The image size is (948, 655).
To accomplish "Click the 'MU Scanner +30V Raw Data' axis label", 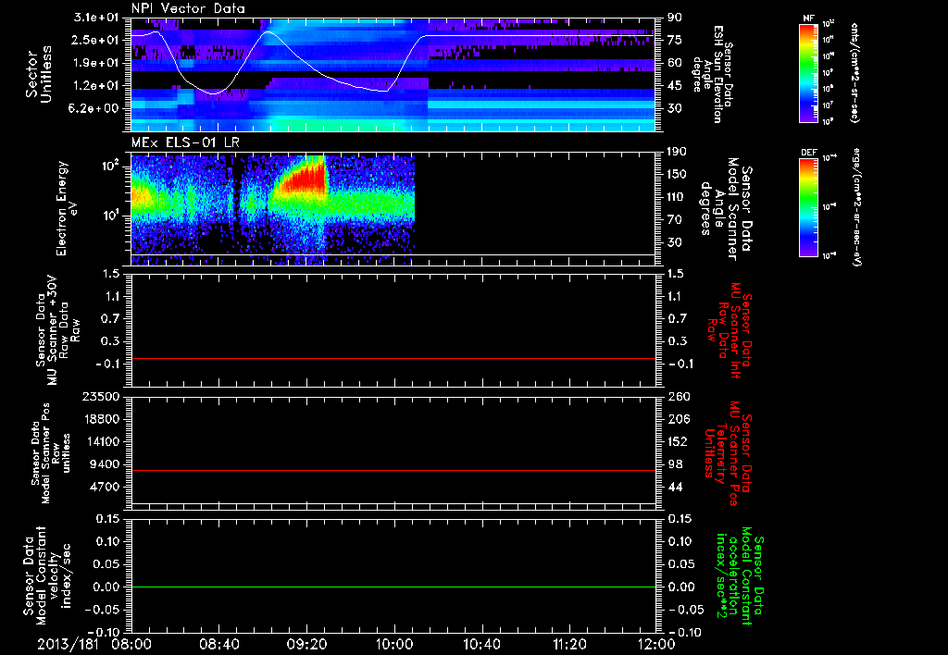I will click(x=57, y=330).
